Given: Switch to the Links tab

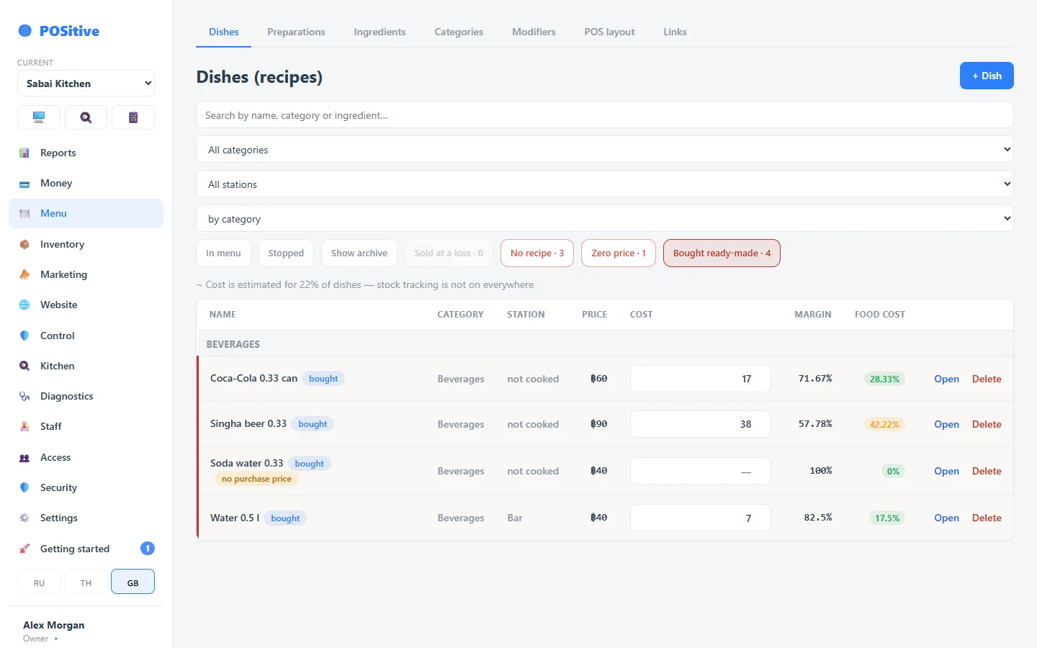Looking at the screenshot, I should [675, 32].
